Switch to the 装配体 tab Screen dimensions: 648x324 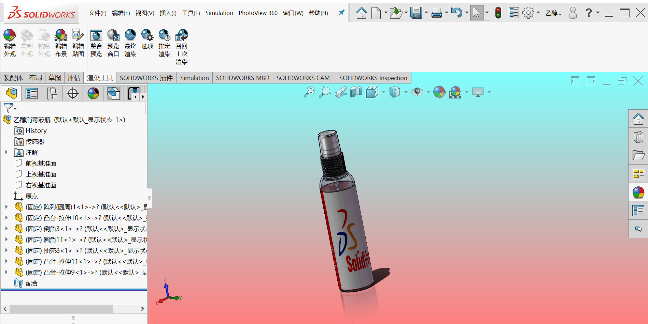[13, 78]
